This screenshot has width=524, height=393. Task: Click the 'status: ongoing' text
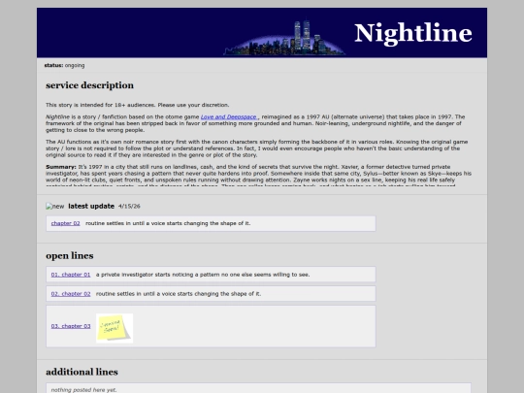[x=64, y=65]
